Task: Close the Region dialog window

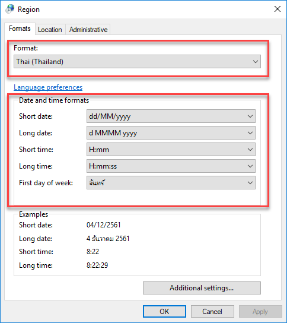Action: point(278,9)
